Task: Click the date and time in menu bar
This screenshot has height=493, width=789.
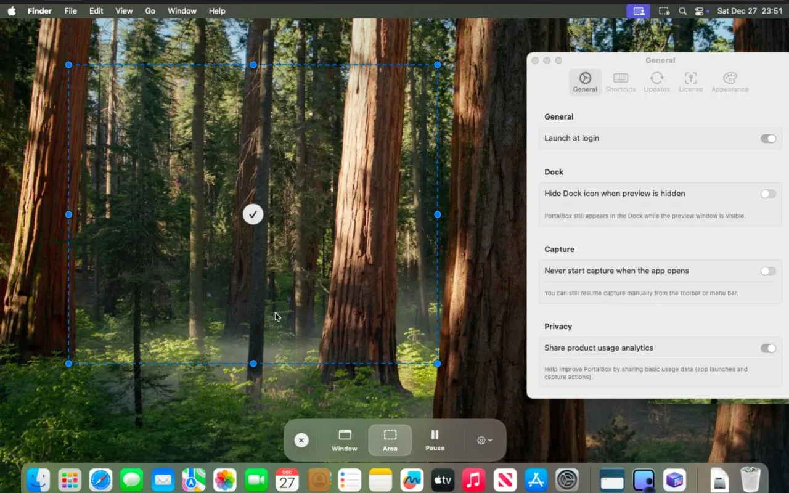Action: 750,11
